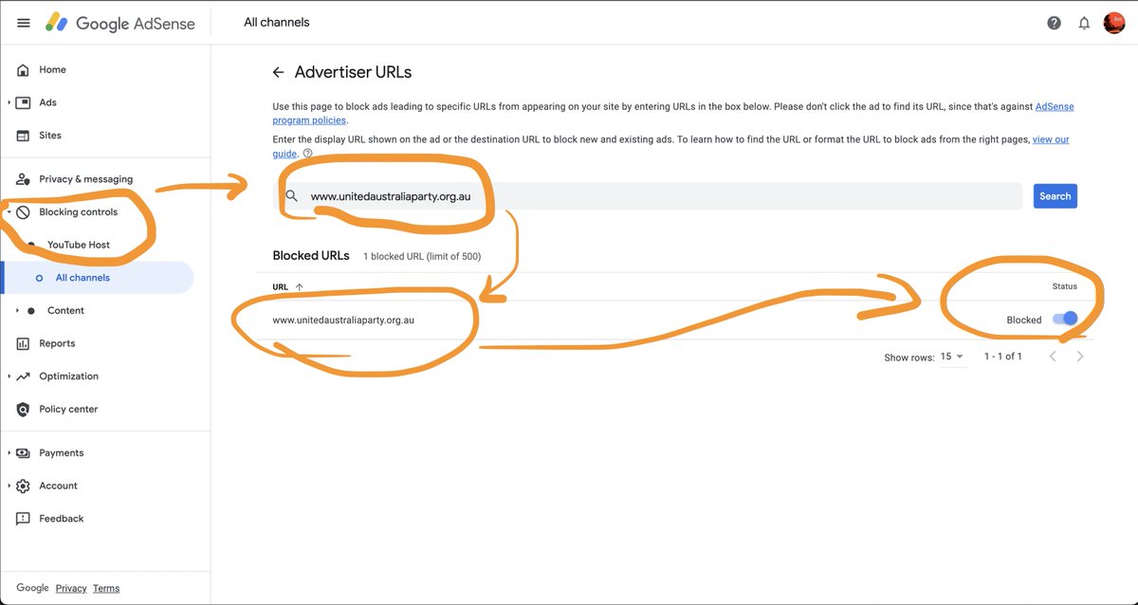Screen dimensions: 1138x605
Task: Open the Home section in the sidebar
Action: point(22,69)
